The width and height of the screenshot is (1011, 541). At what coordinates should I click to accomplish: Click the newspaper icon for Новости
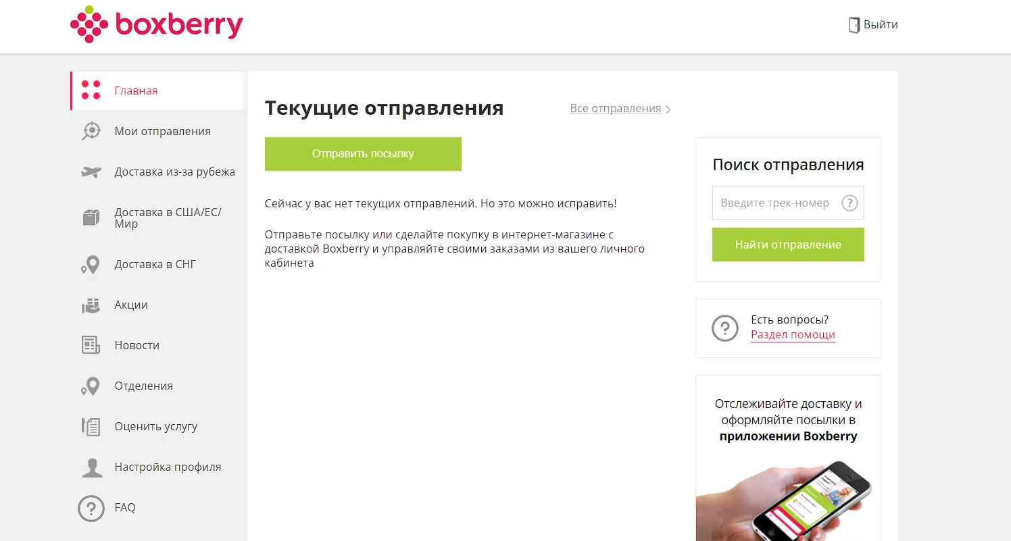(91, 345)
